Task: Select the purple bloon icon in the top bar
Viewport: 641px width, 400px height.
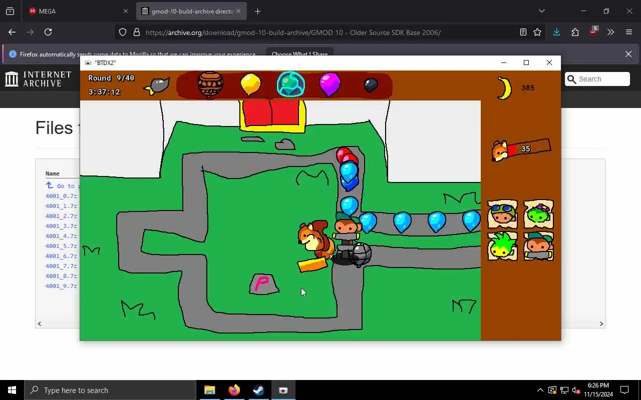Action: [330, 84]
